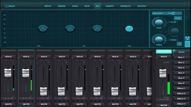
Task: Click channel 2 fader handle
Action: tap(26, 73)
